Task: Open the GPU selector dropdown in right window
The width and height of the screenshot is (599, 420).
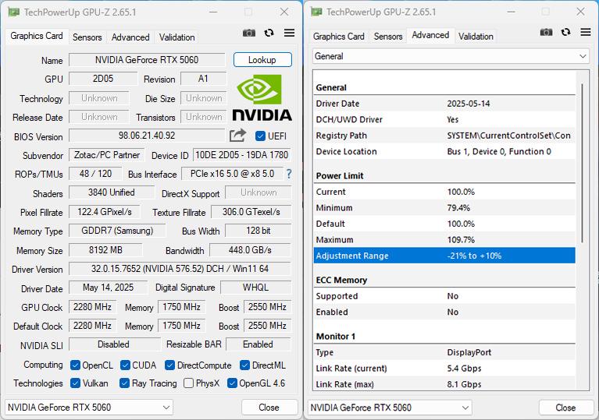Action: point(390,408)
